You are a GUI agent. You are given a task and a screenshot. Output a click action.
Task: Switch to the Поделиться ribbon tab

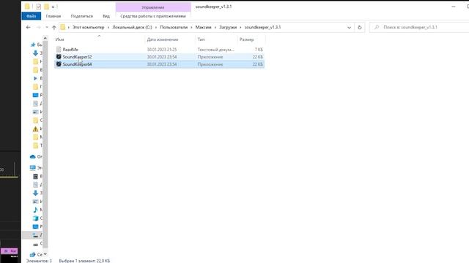point(81,16)
